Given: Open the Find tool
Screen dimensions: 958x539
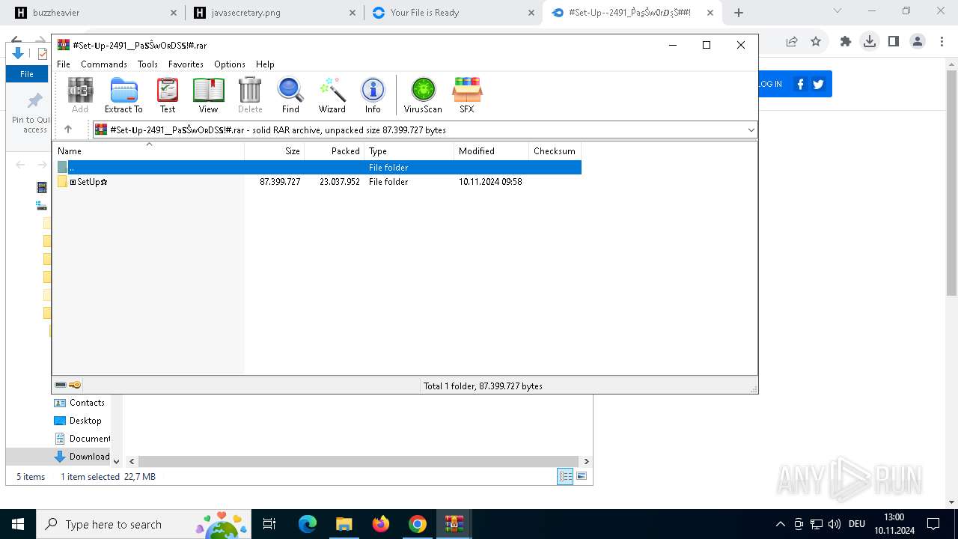Looking at the screenshot, I should (290, 95).
